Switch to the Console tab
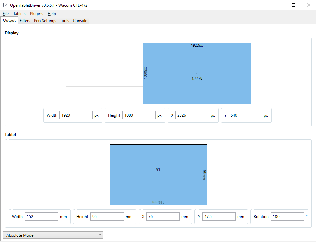Image resolution: width=316 pixels, height=242 pixels. click(80, 21)
